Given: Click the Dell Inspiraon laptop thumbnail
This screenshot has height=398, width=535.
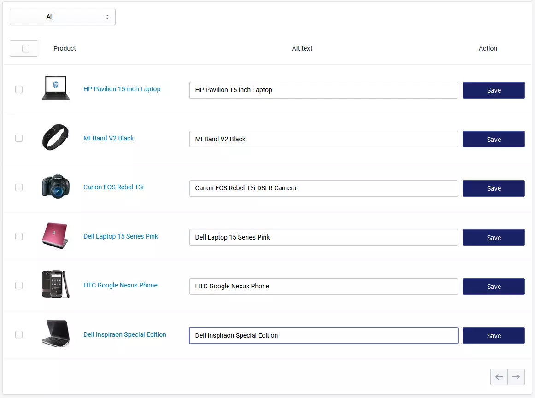Looking at the screenshot, I should (56, 334).
